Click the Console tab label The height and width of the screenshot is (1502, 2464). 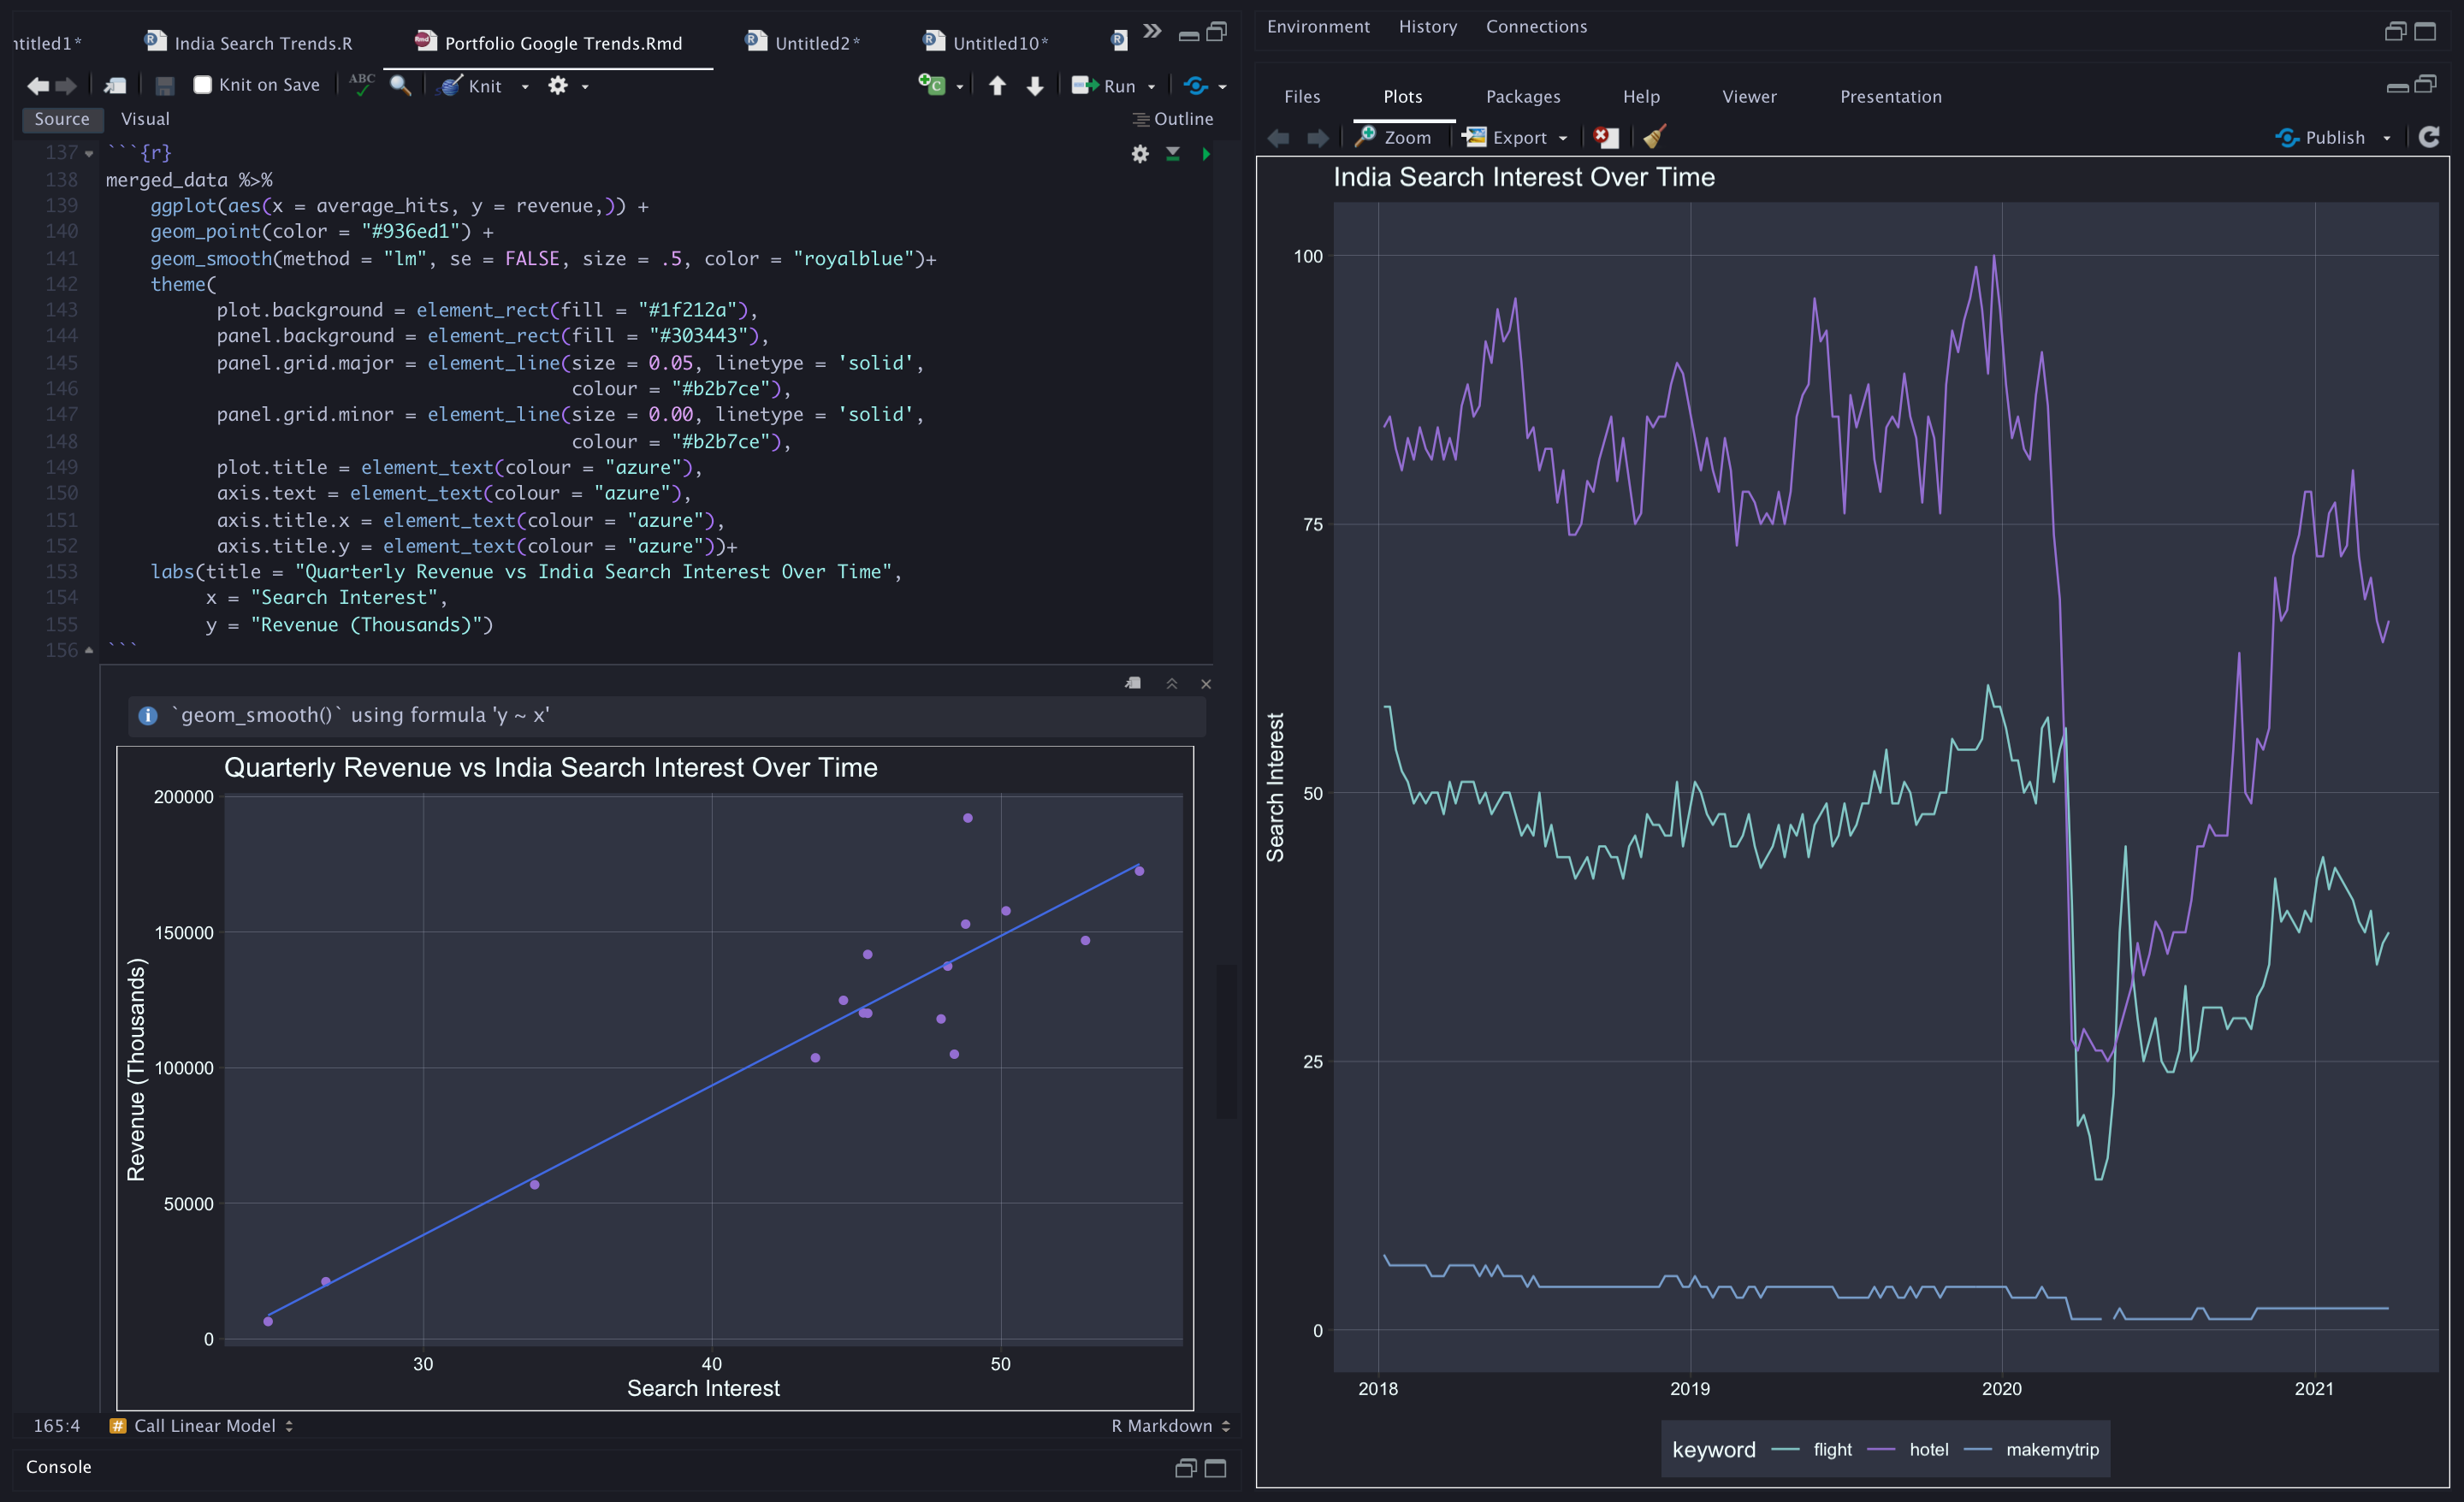58,1467
